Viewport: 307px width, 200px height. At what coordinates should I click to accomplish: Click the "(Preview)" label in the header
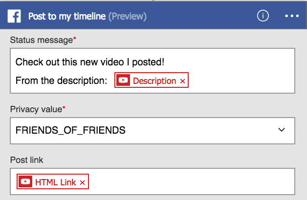coord(128,17)
